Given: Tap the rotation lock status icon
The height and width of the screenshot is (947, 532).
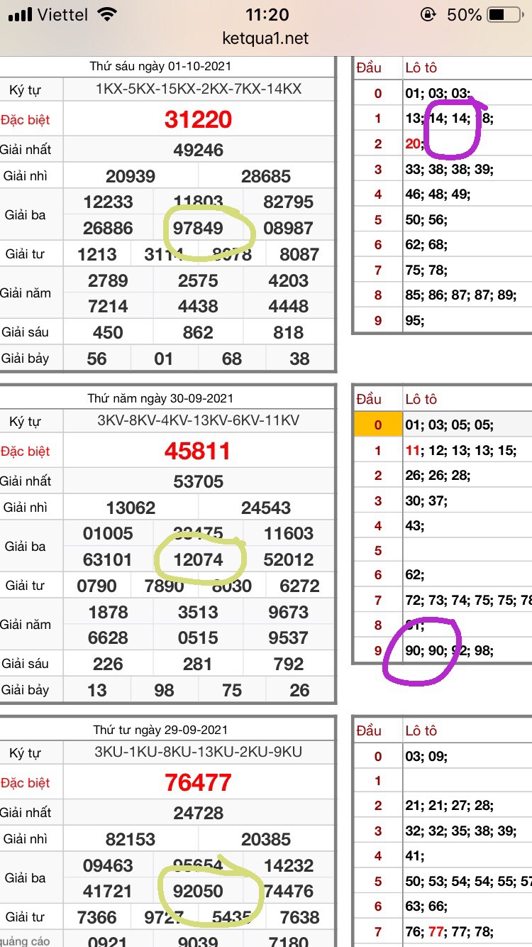Looking at the screenshot, I should (428, 14).
